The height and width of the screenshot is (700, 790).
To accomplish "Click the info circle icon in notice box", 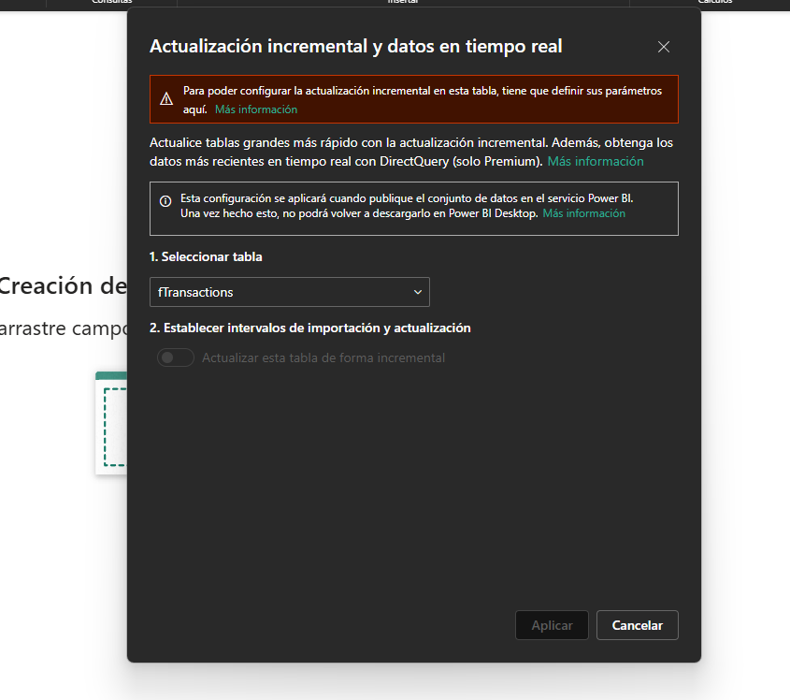I will [165, 200].
